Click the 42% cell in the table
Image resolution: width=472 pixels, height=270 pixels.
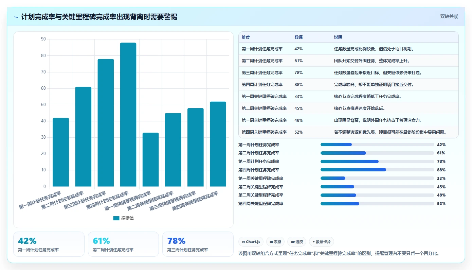point(299,49)
